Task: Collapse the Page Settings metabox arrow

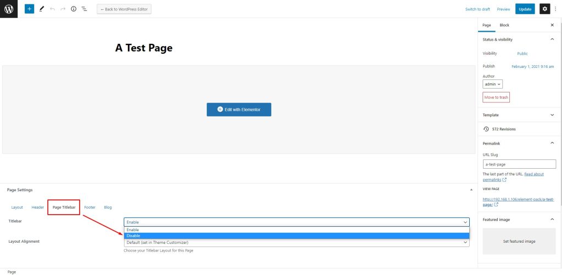Action: coord(471,190)
